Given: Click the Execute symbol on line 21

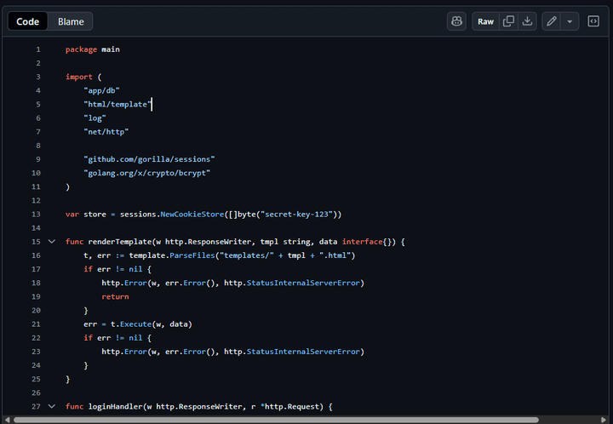Looking at the screenshot, I should click(x=135, y=324).
